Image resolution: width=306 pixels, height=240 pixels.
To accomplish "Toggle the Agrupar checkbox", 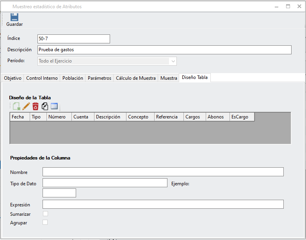I will [x=45, y=222].
